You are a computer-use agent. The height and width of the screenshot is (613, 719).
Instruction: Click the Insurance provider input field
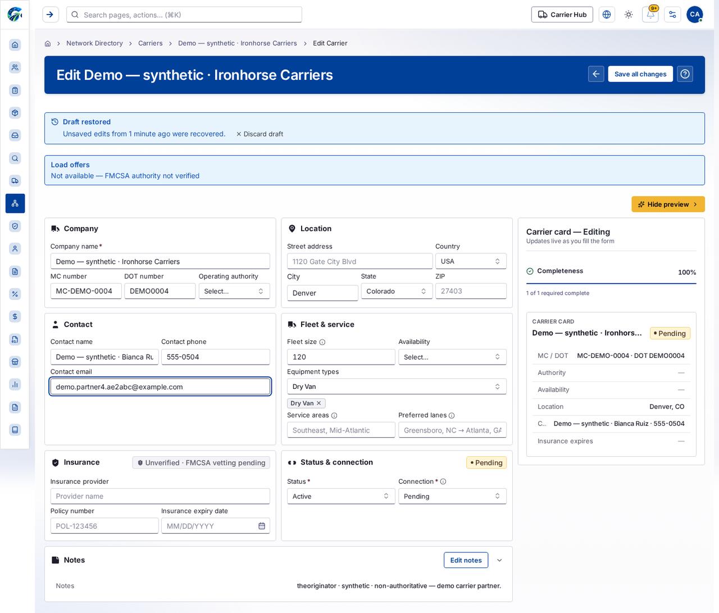160,496
